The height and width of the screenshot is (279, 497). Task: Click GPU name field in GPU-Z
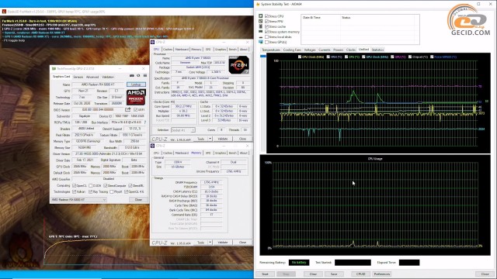(98, 84)
